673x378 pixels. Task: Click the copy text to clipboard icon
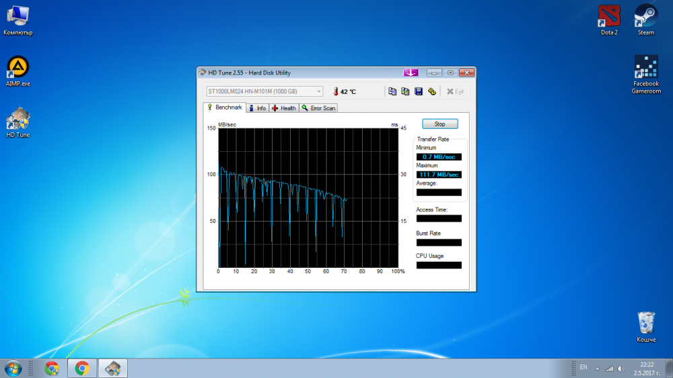tap(392, 91)
